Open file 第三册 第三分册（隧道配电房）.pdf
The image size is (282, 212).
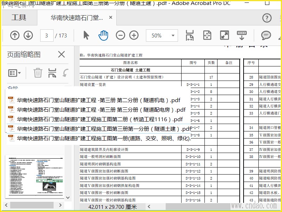point(101,110)
